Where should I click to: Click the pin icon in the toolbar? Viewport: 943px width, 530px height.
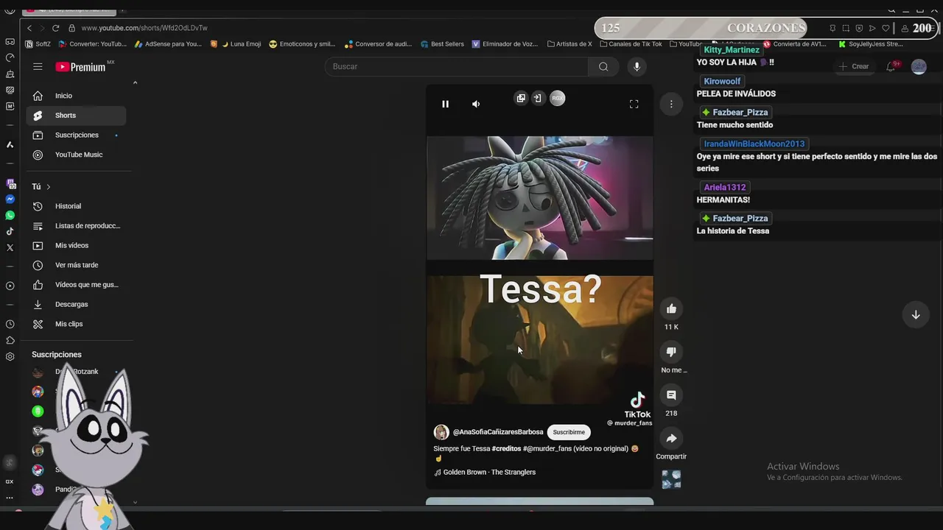[832, 28]
